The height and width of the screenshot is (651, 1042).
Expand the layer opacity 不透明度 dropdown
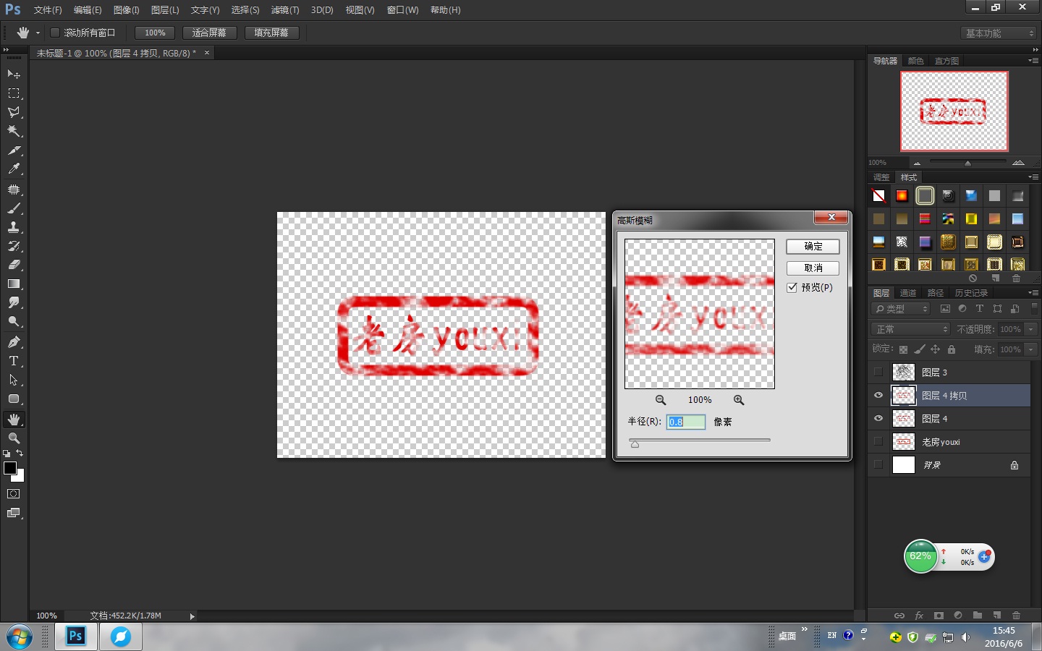point(1031,329)
